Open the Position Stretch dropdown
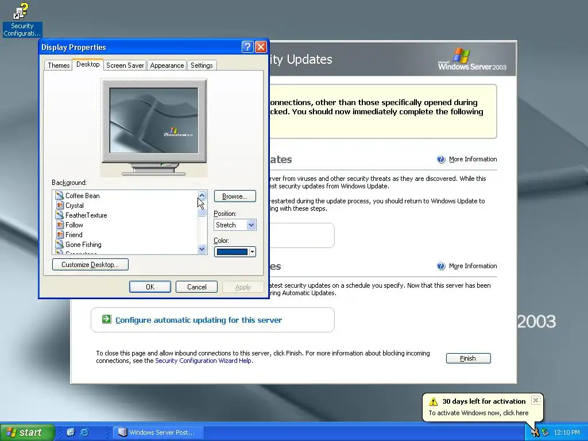Viewport: 588px width, 441px height. [252, 225]
